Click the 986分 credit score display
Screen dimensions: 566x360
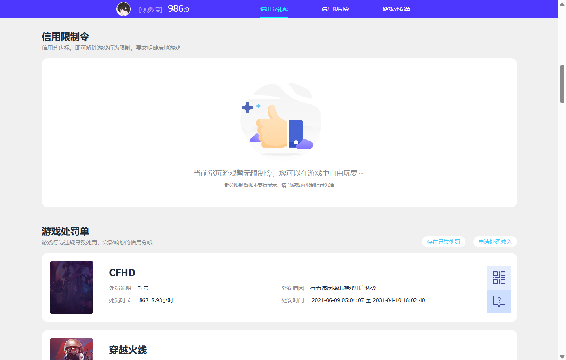(179, 8)
